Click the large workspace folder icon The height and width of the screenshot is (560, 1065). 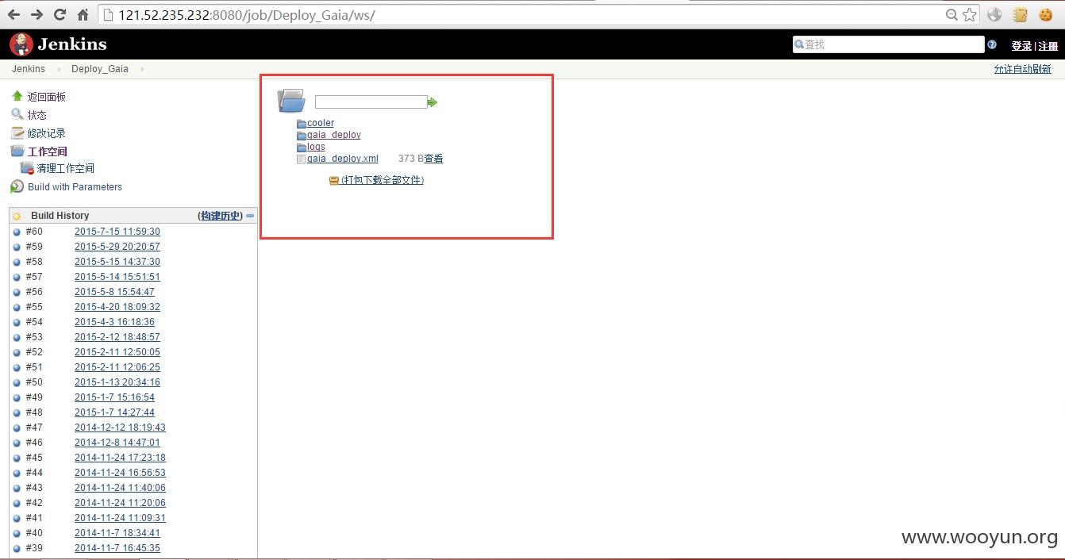point(291,101)
